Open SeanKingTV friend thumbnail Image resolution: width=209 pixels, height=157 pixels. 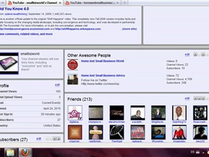[x=179, y=113]
